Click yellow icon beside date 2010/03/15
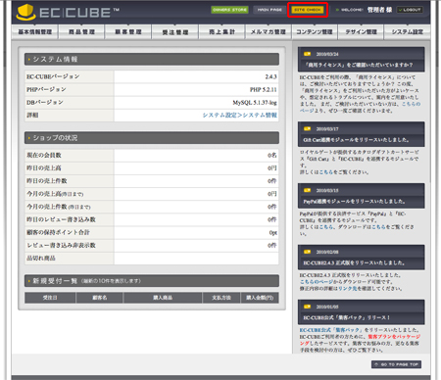This screenshot has height=380, width=441. click(307, 190)
